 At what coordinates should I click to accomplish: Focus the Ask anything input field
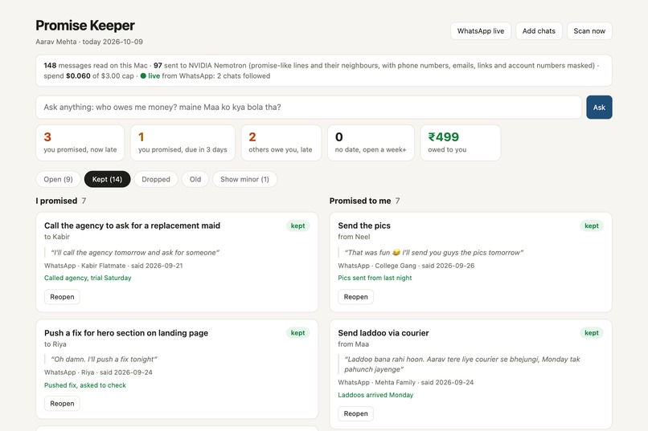(x=309, y=108)
